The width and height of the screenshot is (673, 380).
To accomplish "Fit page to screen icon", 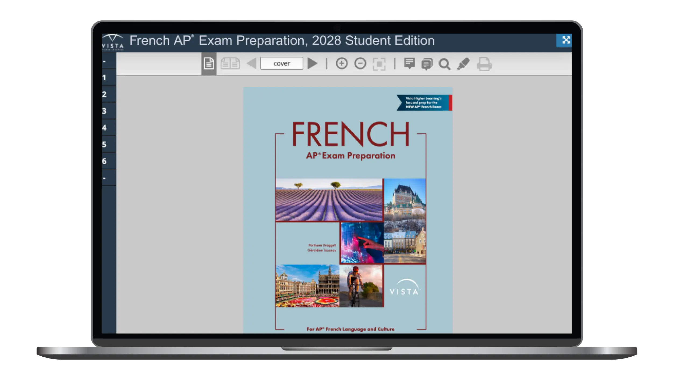I will tap(379, 64).
